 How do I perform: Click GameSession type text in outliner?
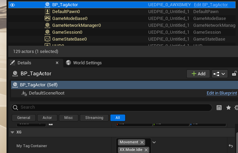pos(207,32)
